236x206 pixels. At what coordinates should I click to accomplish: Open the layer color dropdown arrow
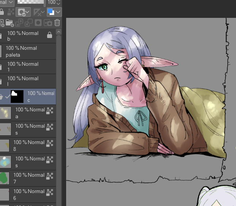pyautogui.click(x=58, y=12)
